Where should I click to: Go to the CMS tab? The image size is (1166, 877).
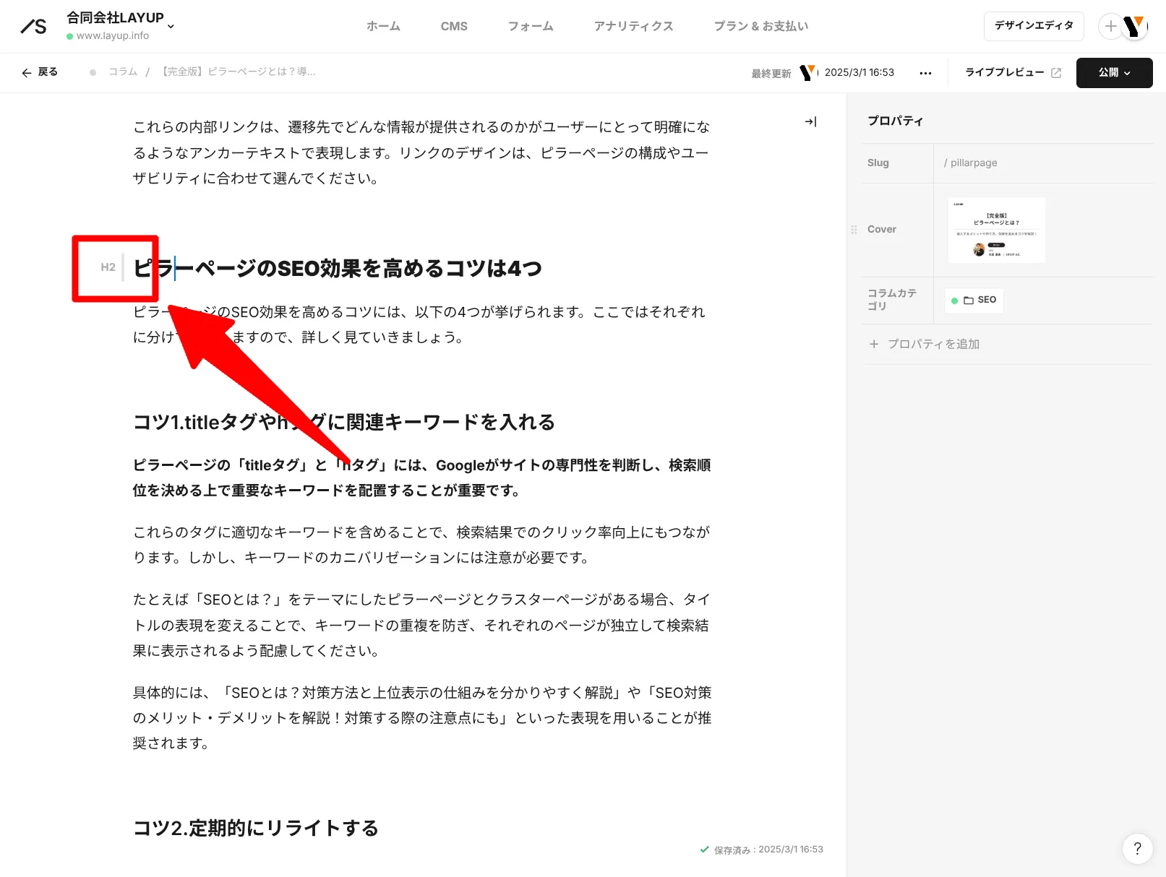coord(454,26)
